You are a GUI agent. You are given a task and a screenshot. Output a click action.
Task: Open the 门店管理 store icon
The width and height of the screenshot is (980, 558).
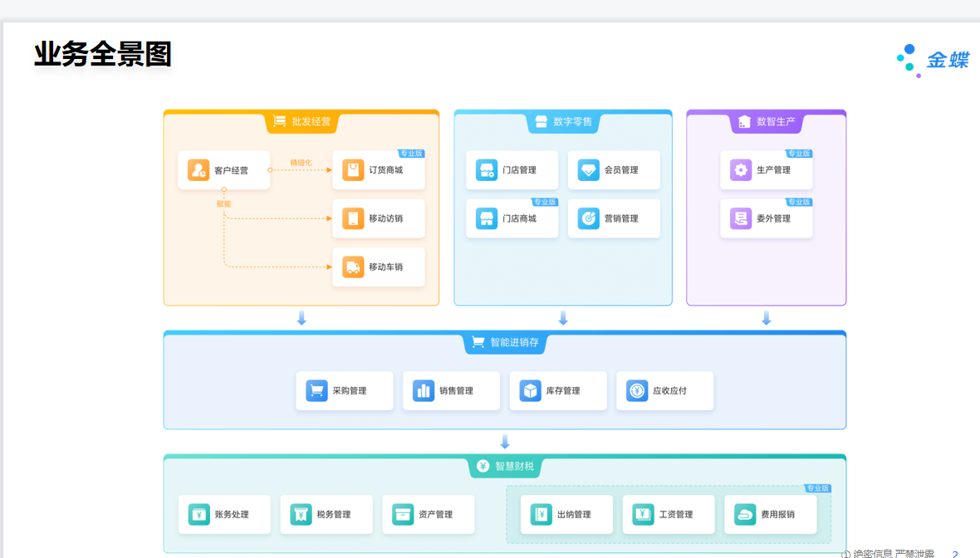[487, 170]
